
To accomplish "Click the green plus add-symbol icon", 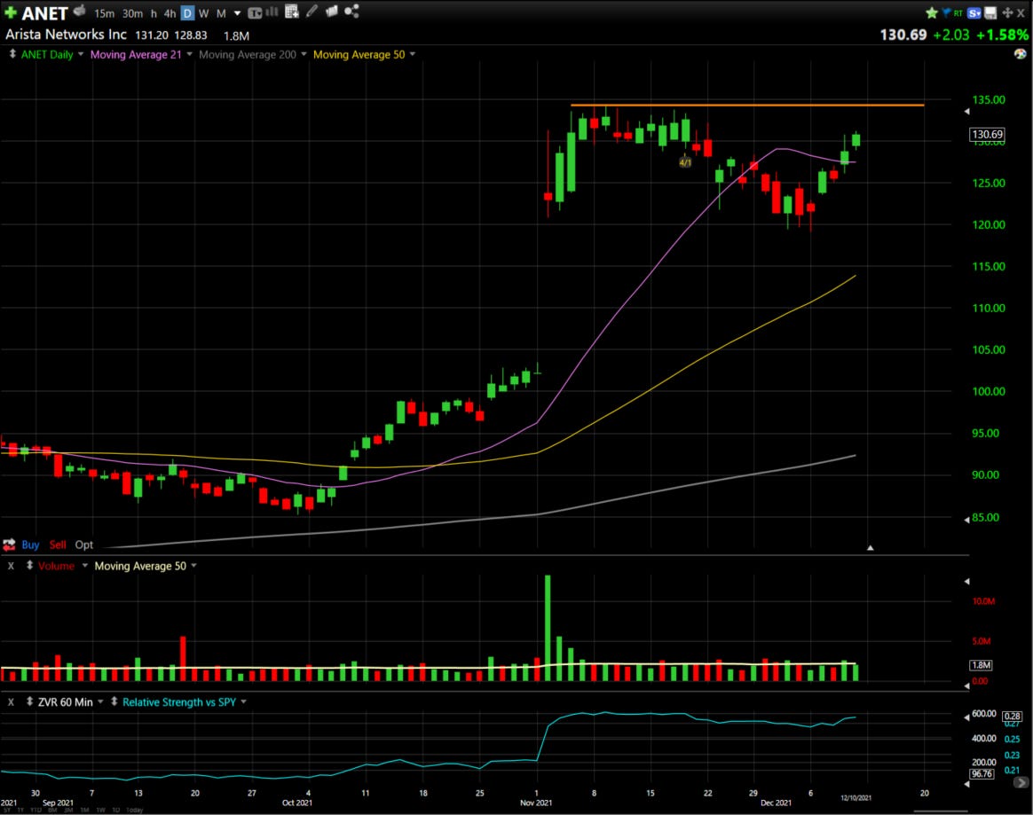I will click(x=11, y=12).
